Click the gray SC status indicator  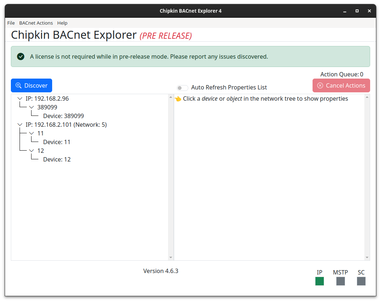361,281
